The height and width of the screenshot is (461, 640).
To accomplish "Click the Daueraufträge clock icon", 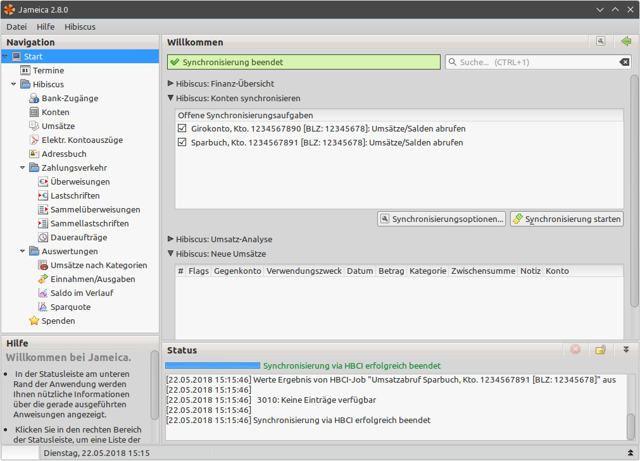I will coord(43,237).
